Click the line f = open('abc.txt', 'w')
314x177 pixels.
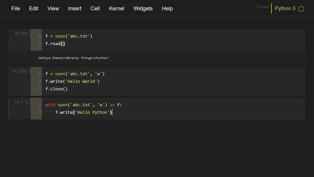click(75, 74)
